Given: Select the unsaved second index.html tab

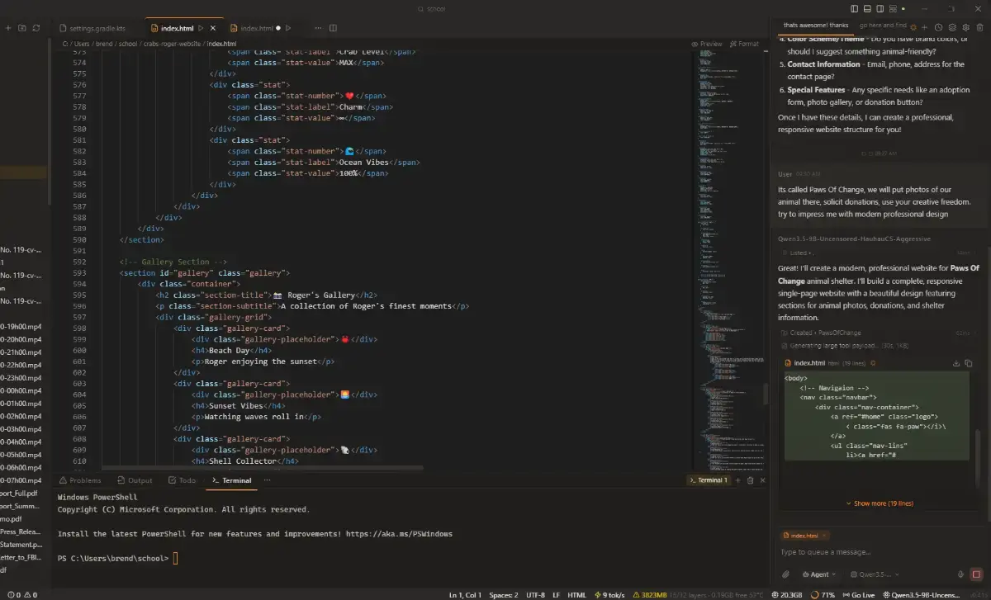Looking at the screenshot, I should click(256, 28).
